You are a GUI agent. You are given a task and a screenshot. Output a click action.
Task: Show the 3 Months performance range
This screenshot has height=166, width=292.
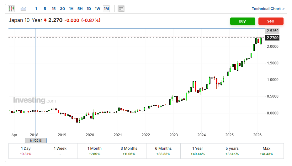(x=129, y=151)
